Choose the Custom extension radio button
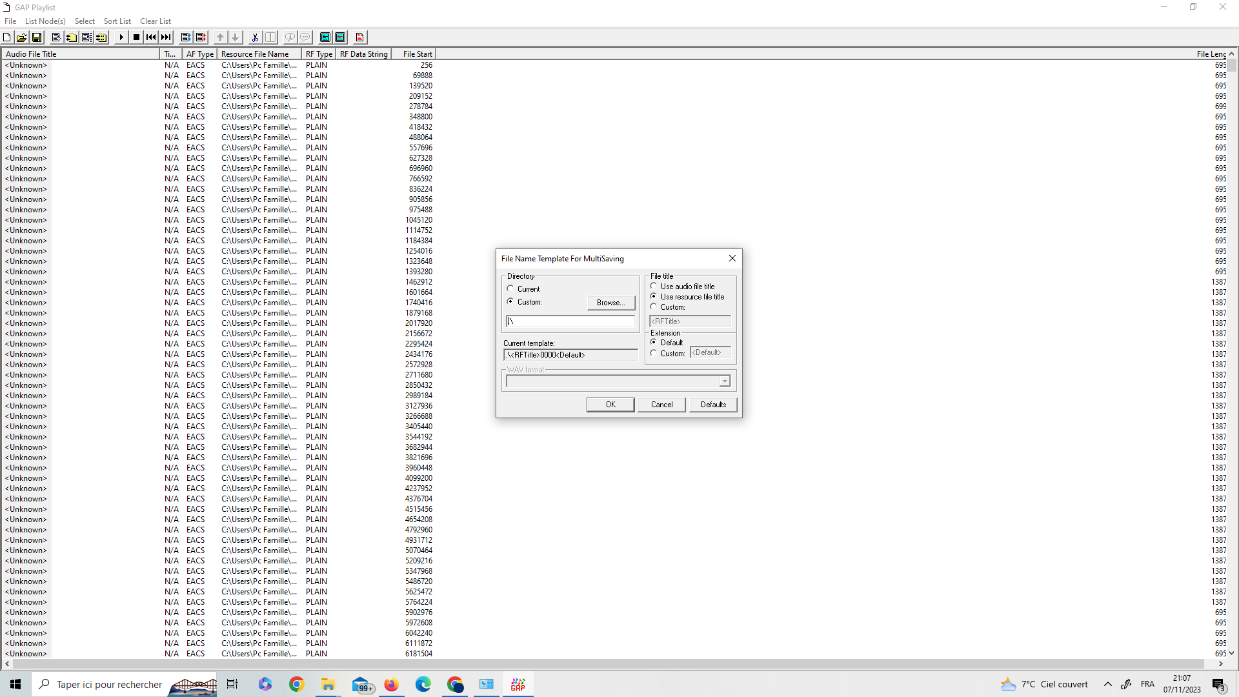Viewport: 1239px width, 697px height. [654, 354]
